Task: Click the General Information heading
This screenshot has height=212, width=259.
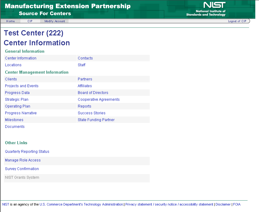Action: tap(25, 51)
